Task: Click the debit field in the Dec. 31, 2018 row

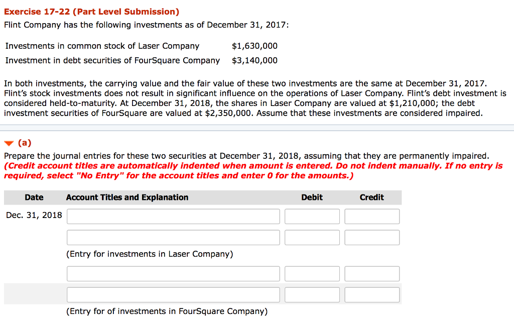Action: click(x=312, y=217)
